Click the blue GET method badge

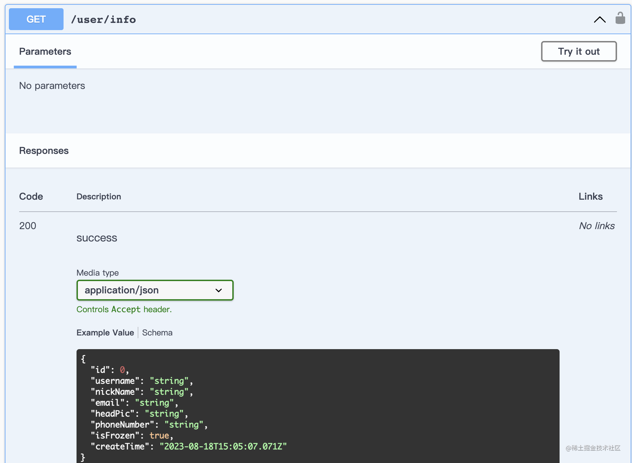[x=36, y=19]
